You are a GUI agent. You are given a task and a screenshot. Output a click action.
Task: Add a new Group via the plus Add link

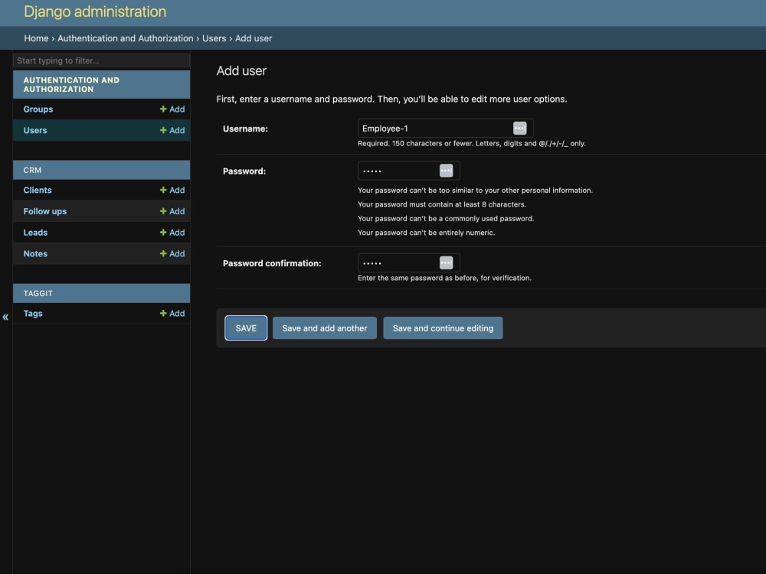tap(172, 109)
